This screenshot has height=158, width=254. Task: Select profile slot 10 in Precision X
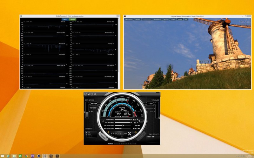click(x=135, y=143)
